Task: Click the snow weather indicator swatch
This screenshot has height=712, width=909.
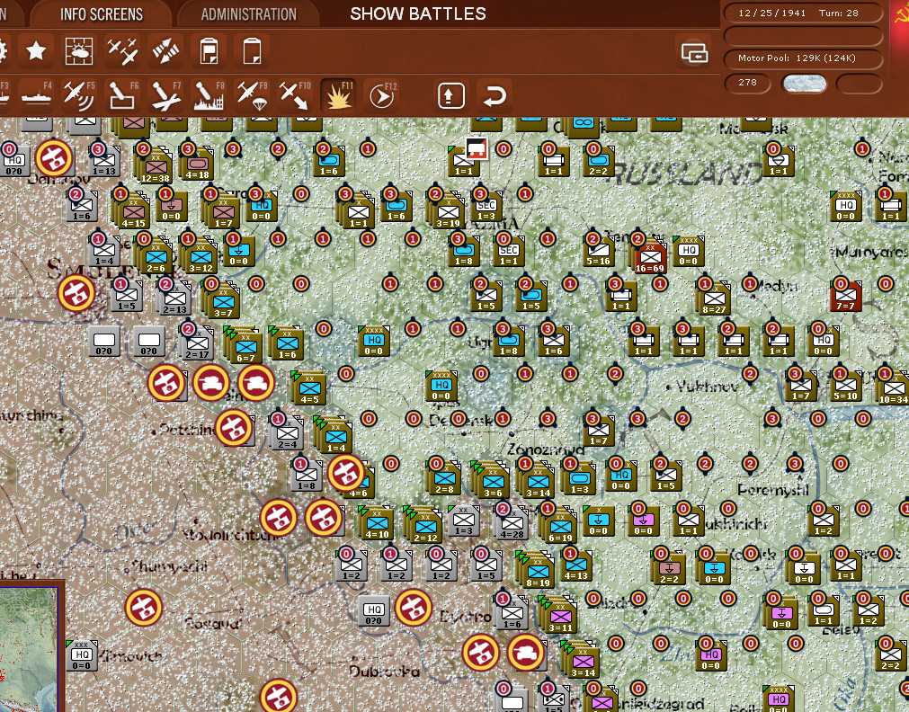Action: [805, 83]
